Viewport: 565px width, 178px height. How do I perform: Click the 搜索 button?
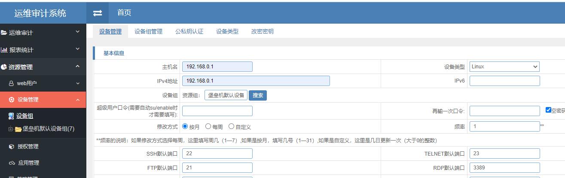click(x=258, y=95)
